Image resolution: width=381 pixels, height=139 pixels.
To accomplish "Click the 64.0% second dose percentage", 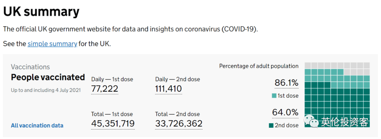I will (x=285, y=113).
